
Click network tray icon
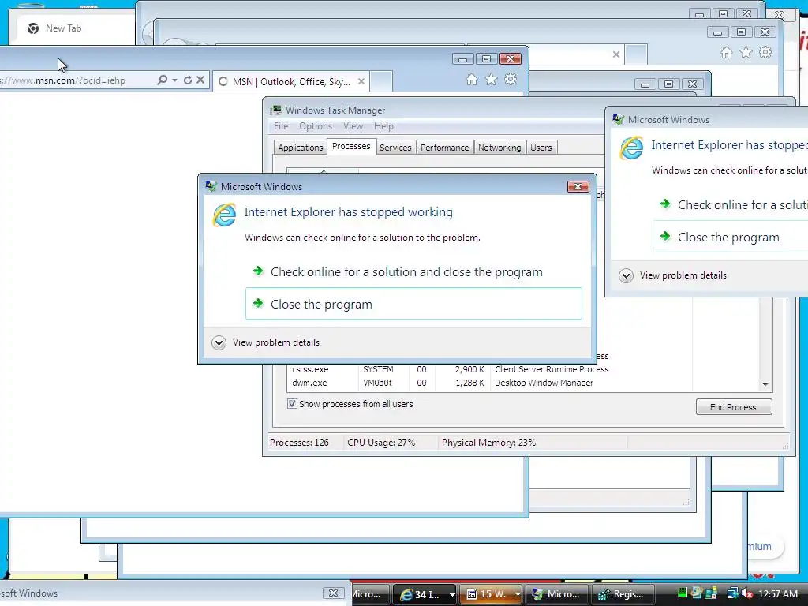(x=732, y=593)
